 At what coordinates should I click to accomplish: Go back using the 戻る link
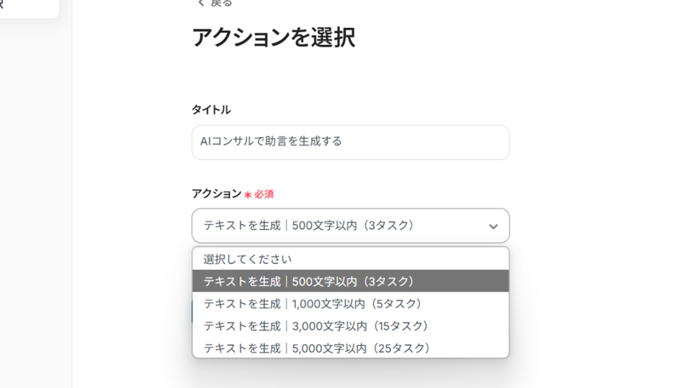221,3
